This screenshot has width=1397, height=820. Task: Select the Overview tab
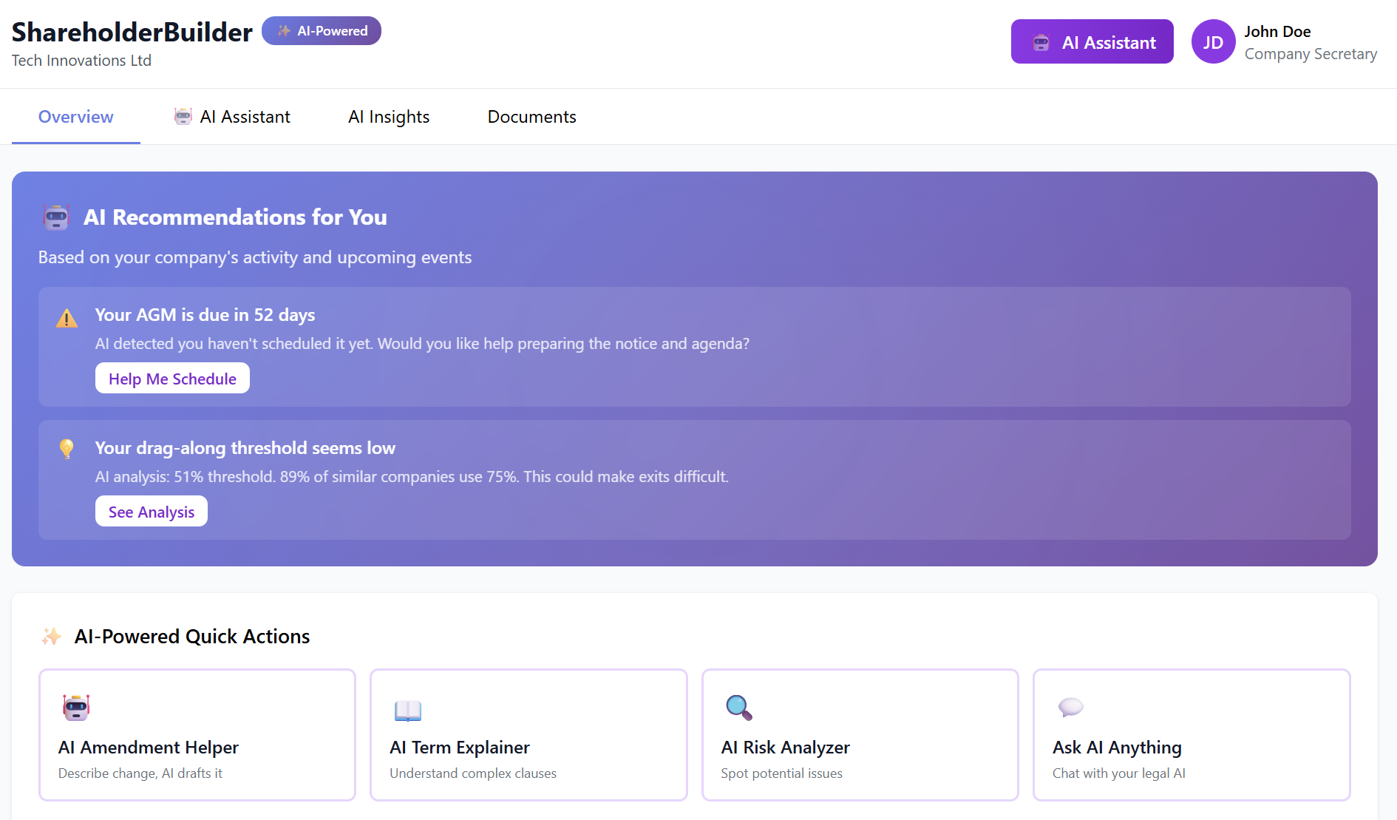coord(75,116)
